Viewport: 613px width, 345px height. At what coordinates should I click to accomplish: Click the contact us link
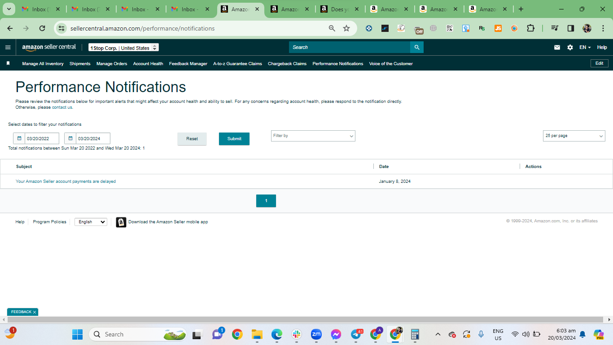(62, 107)
